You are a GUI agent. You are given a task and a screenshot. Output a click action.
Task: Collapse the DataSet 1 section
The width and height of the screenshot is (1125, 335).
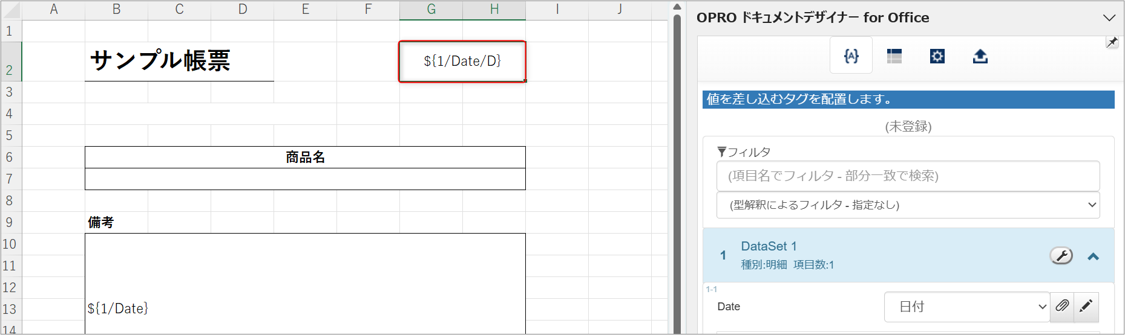click(1093, 257)
